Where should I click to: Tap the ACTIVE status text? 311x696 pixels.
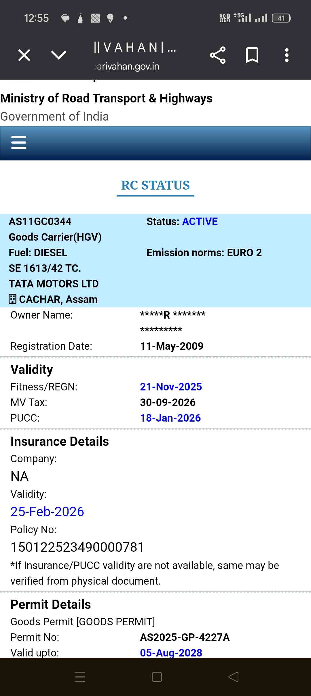pos(200,222)
